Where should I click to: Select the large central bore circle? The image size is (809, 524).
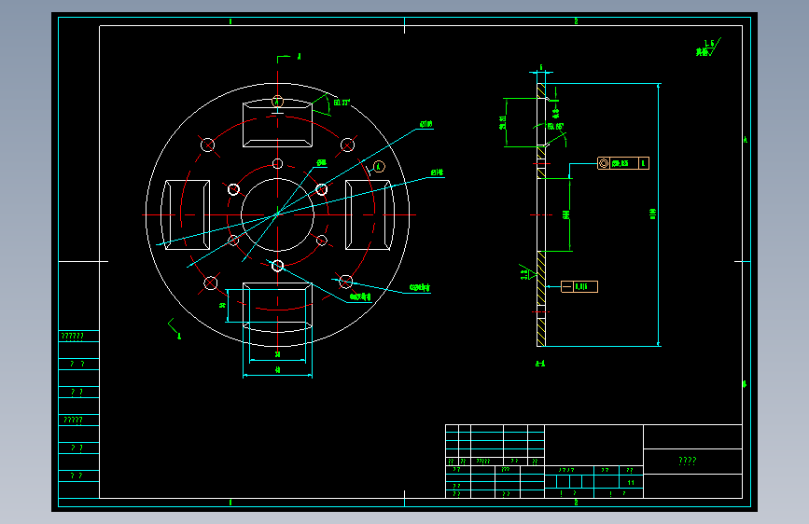coord(277,214)
